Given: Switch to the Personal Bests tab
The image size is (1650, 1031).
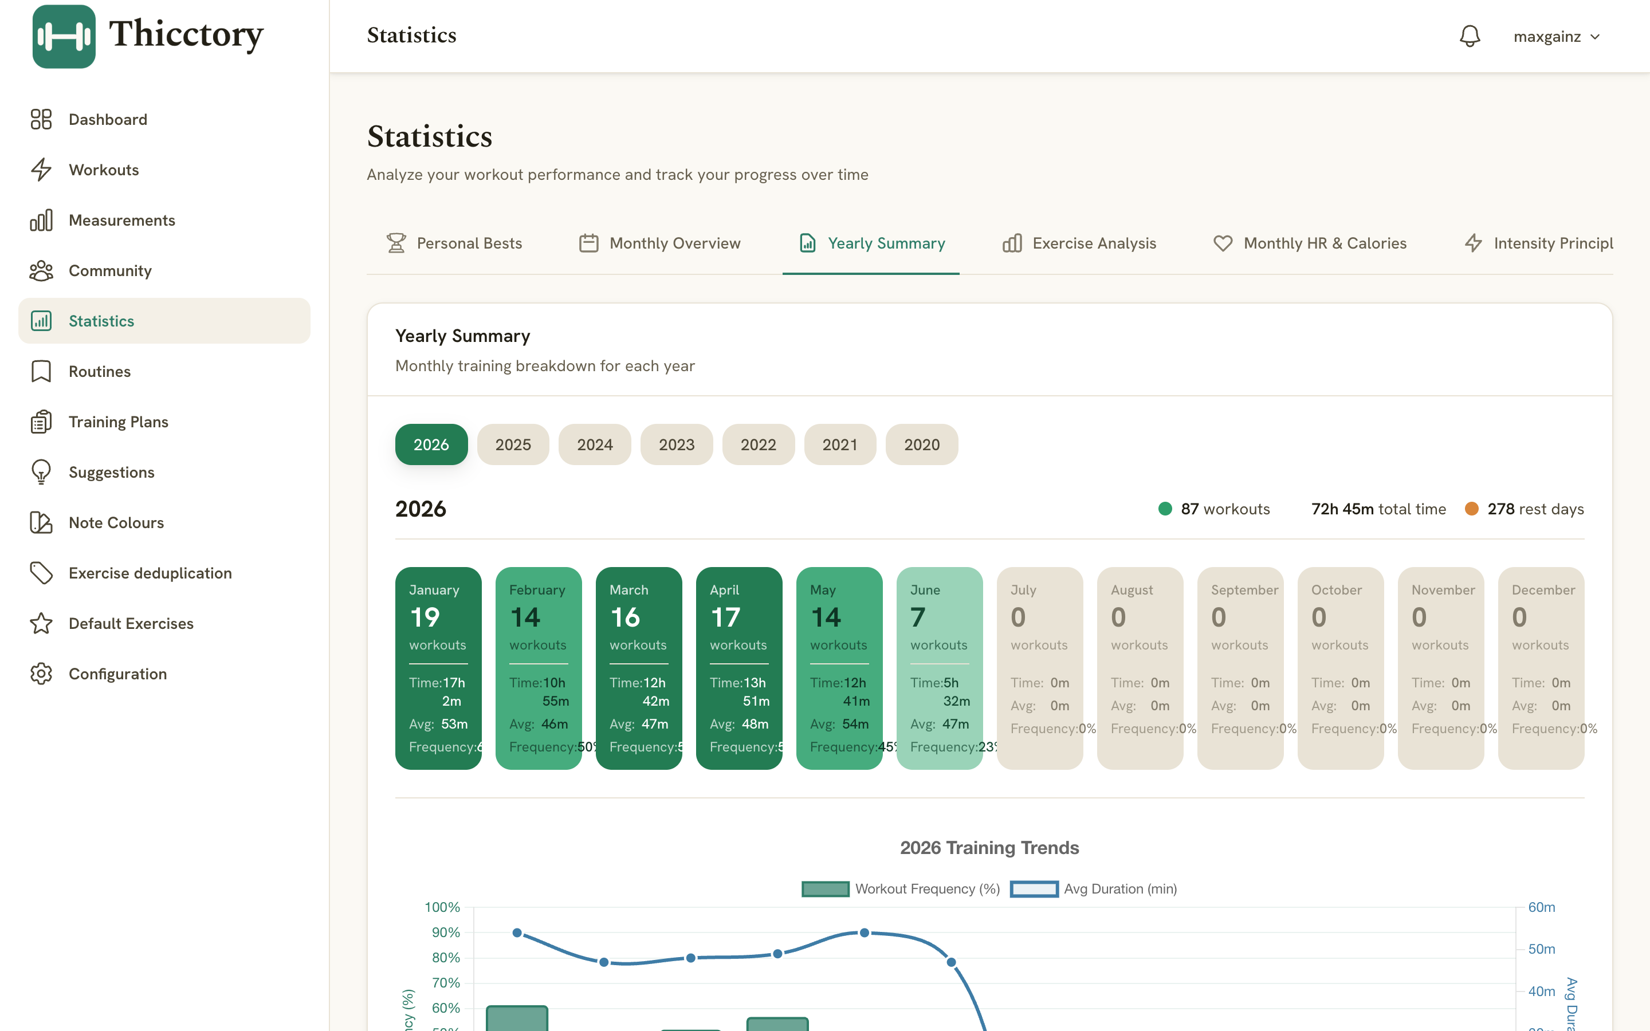Looking at the screenshot, I should point(454,243).
